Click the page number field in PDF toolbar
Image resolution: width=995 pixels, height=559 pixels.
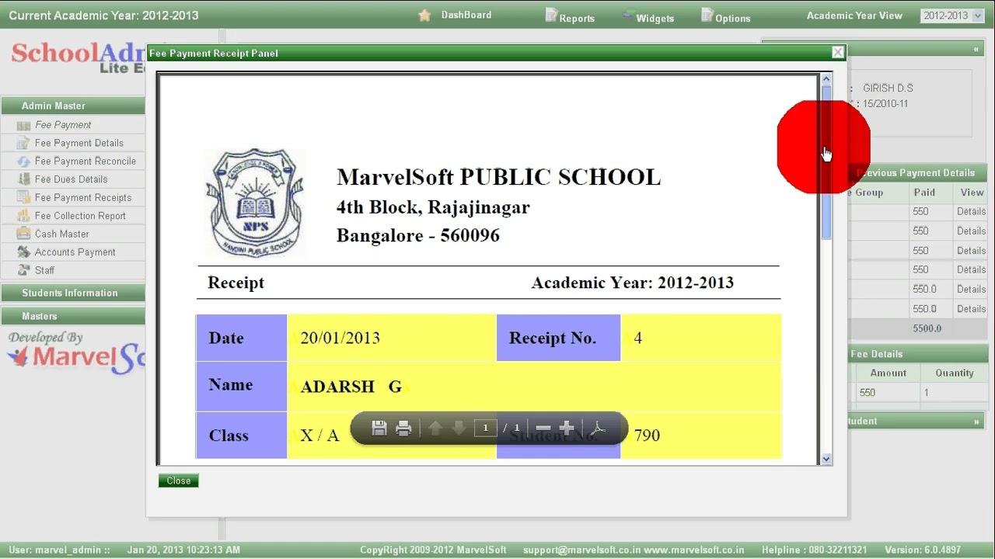pyautogui.click(x=486, y=428)
